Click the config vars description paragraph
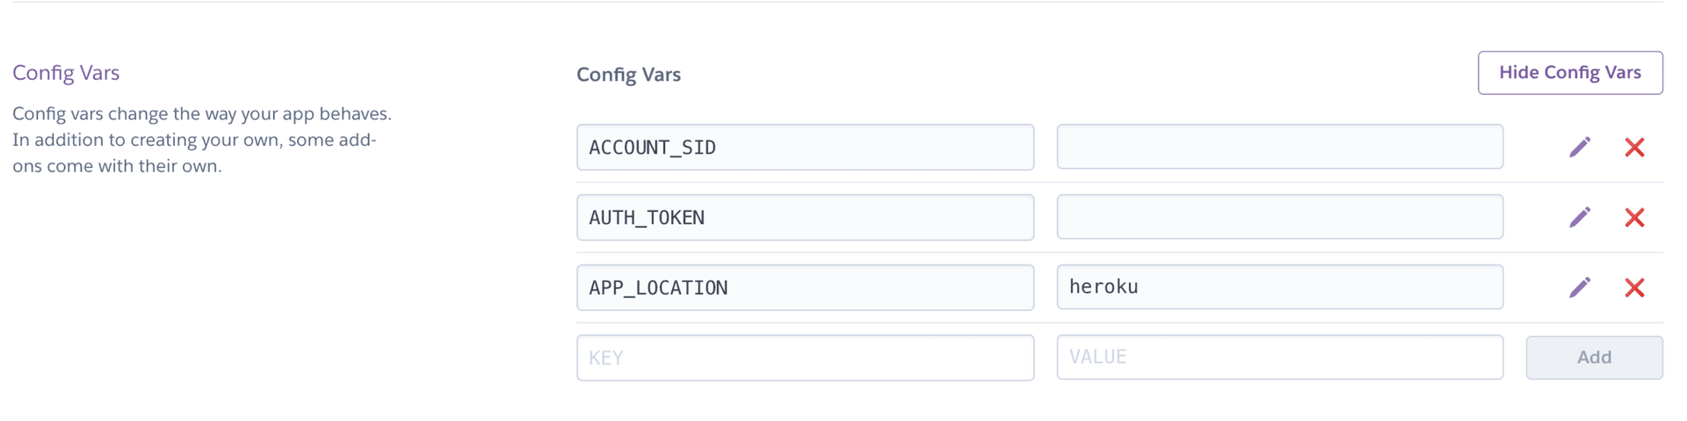The height and width of the screenshot is (421, 1687). tap(202, 140)
